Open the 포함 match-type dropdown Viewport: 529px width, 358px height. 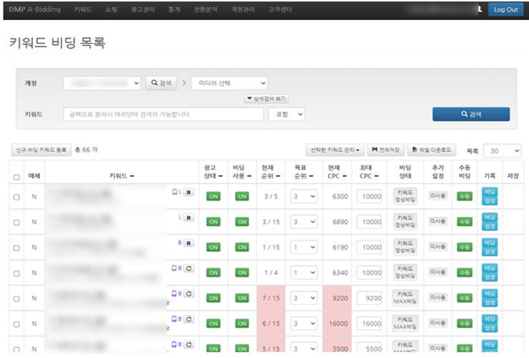pyautogui.click(x=286, y=115)
